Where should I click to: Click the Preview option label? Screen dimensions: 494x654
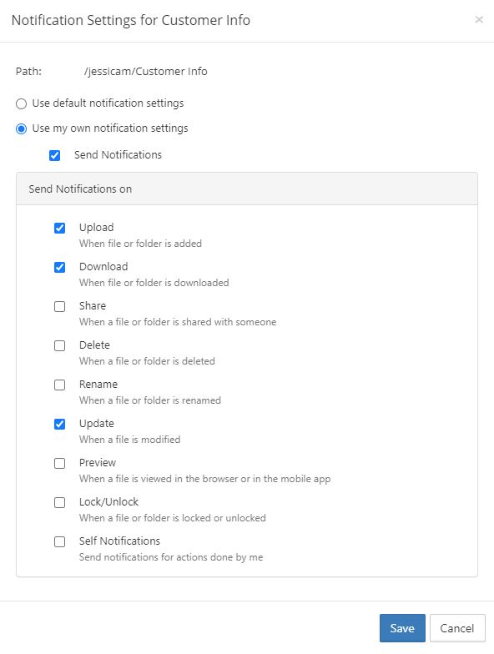point(98,462)
